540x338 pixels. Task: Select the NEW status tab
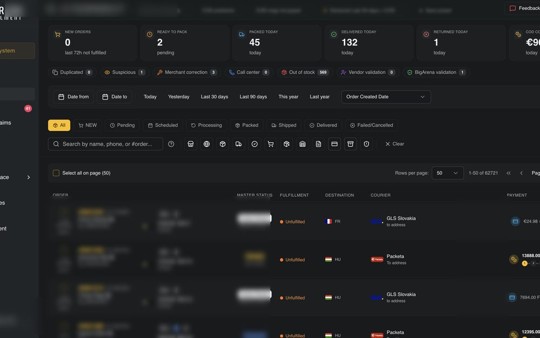[87, 125]
